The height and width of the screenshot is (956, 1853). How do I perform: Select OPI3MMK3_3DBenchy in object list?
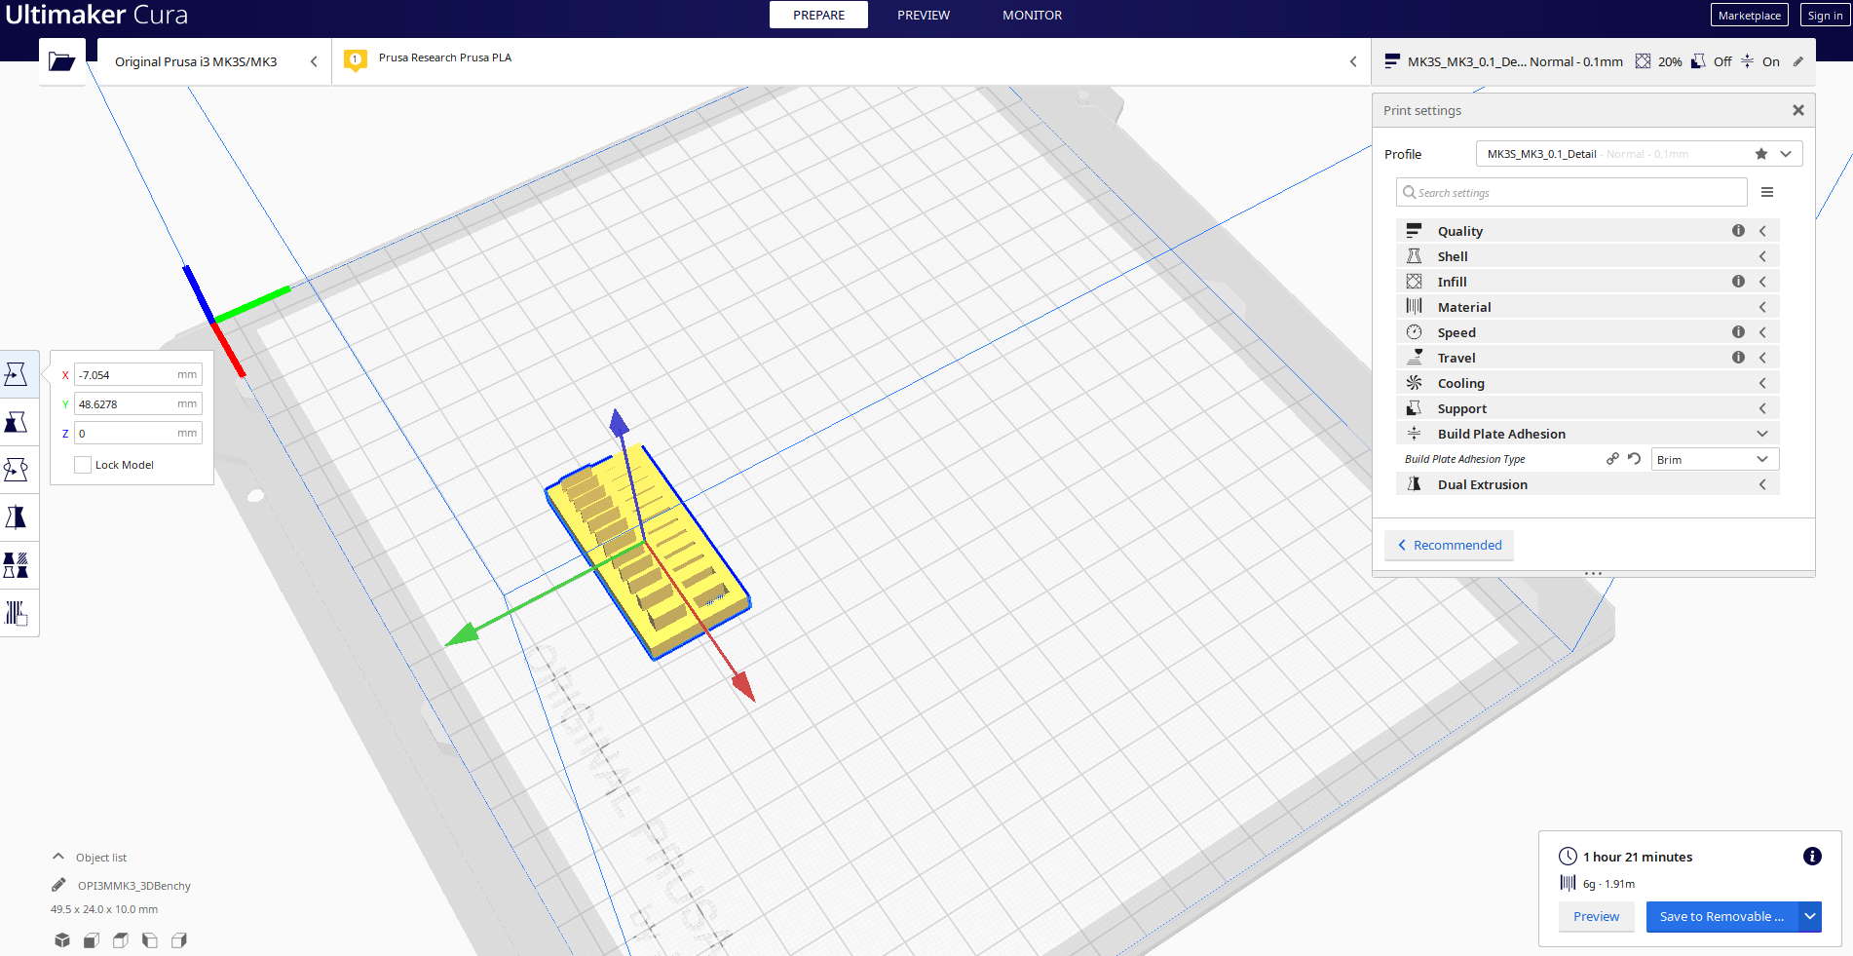click(133, 886)
